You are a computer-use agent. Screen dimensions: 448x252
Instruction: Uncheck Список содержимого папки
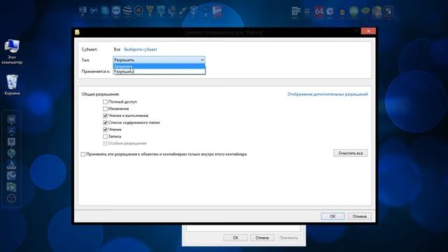(105, 122)
